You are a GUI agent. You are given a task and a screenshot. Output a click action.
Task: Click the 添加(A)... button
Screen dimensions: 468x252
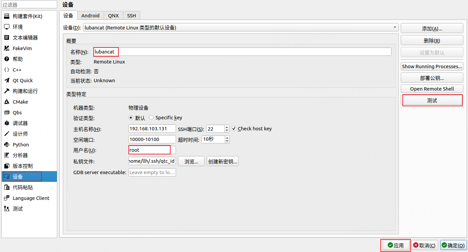pyautogui.click(x=432, y=29)
